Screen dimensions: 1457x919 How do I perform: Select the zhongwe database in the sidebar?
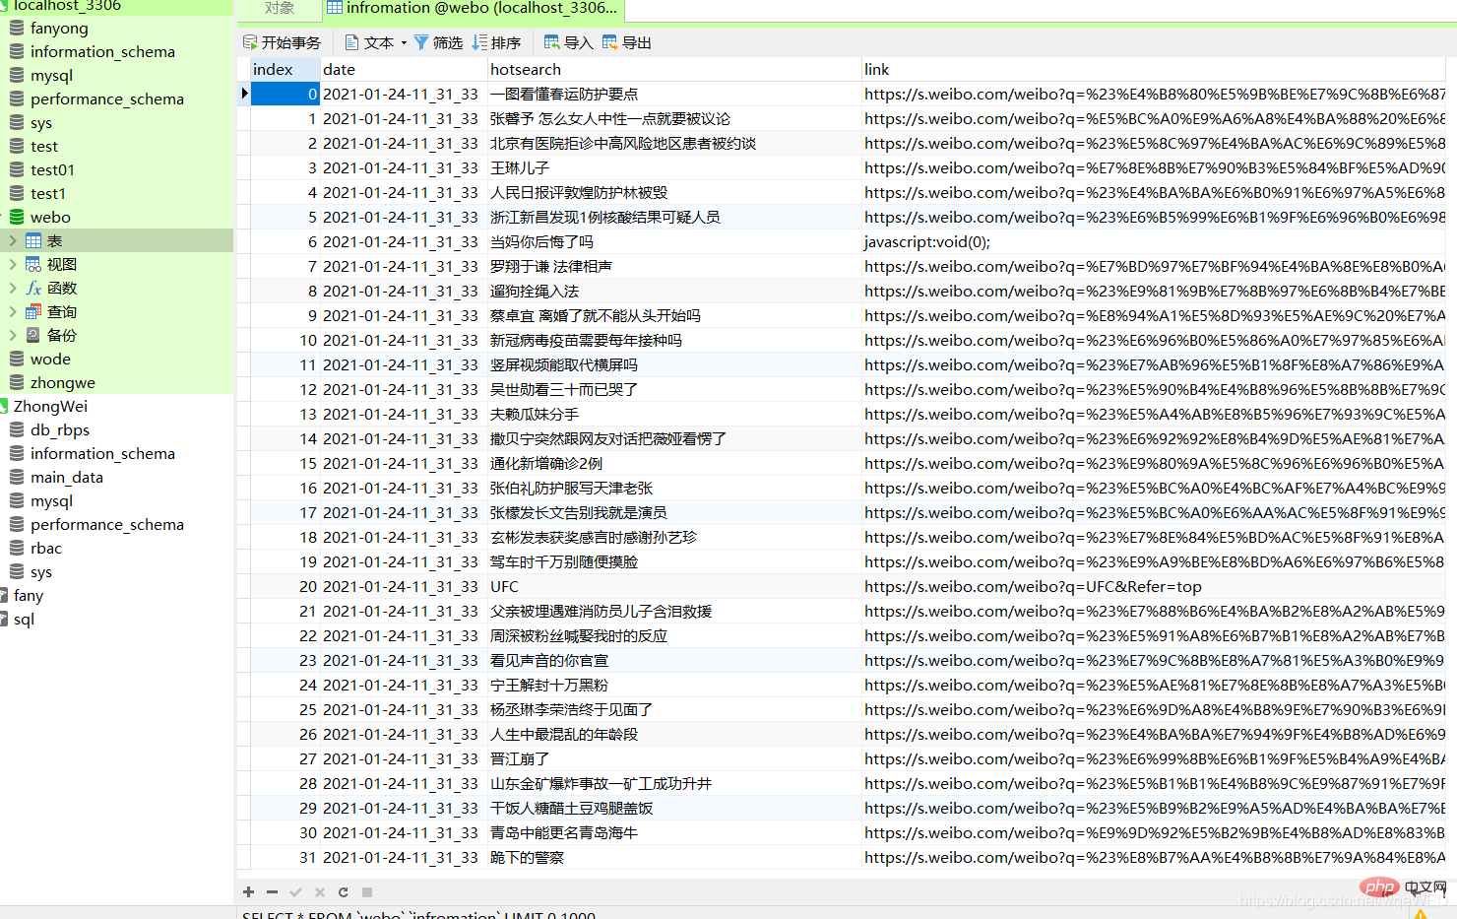[x=62, y=382]
